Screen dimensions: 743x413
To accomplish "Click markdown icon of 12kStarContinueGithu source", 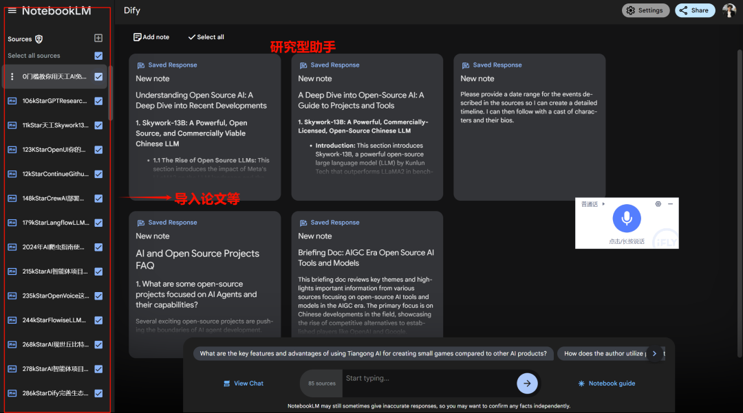I will (12, 174).
